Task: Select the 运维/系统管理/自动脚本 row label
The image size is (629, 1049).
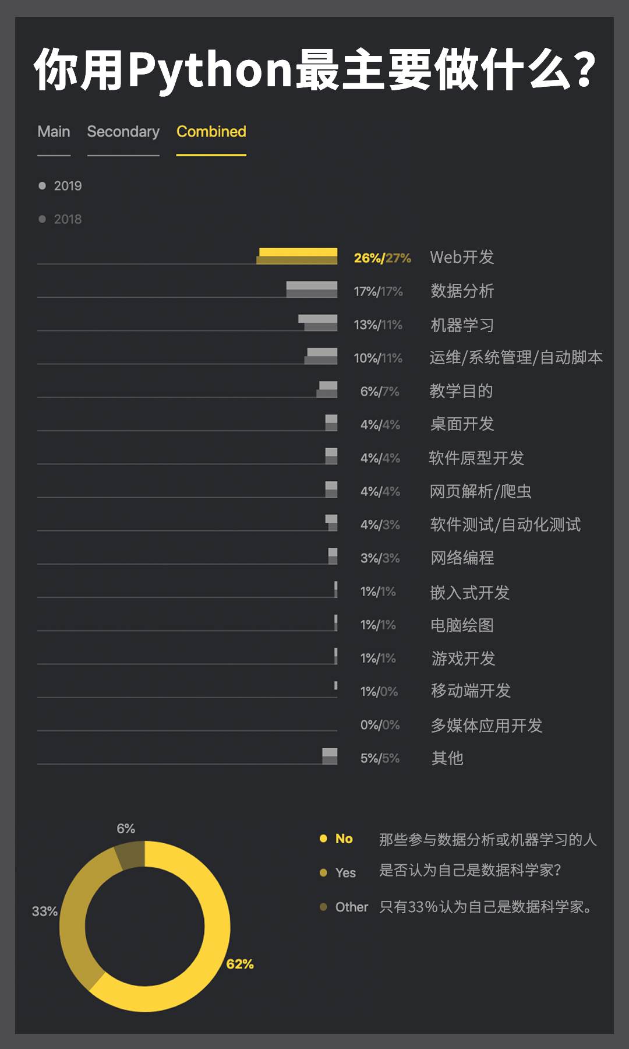Action: [x=516, y=357]
